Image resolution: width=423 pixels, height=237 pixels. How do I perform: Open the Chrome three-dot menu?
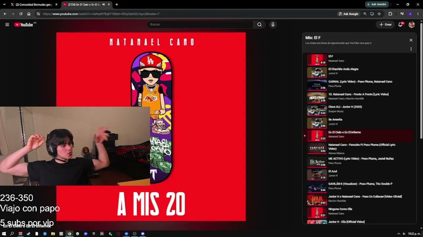click(418, 14)
